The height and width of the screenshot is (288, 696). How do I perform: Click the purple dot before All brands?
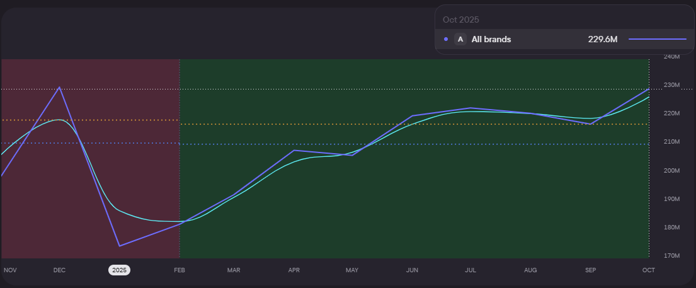pyautogui.click(x=446, y=39)
